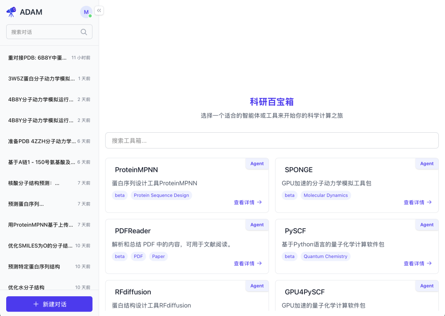The image size is (445, 316).
Task: Open the 4B8Y分子动力学模拟运行 conversation above 准备PDB 4ZZH
Action: pos(49,121)
